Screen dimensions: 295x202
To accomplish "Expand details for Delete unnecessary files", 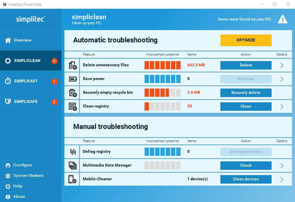I will (x=282, y=65).
